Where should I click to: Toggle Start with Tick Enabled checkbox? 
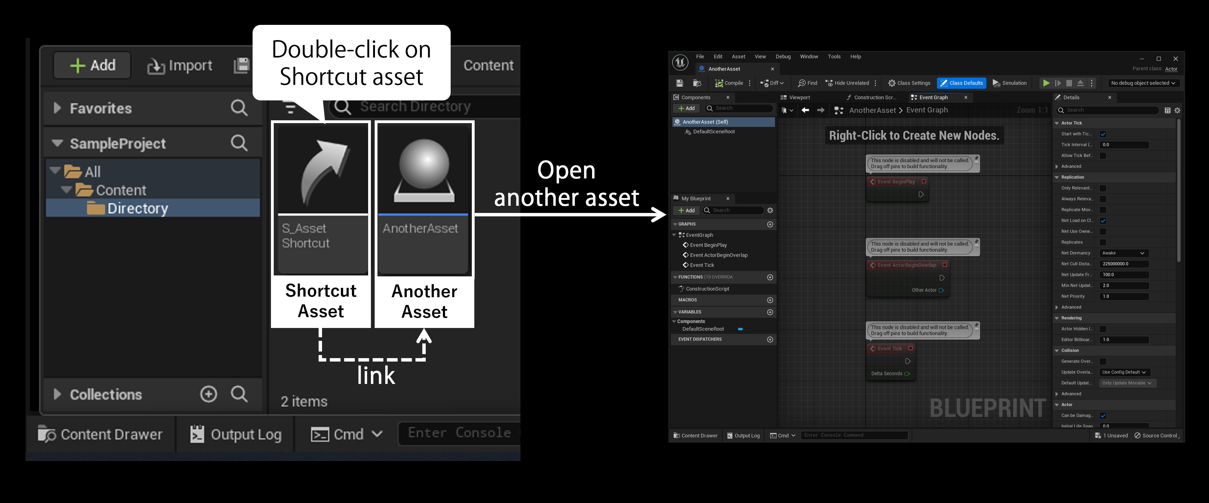point(1103,134)
